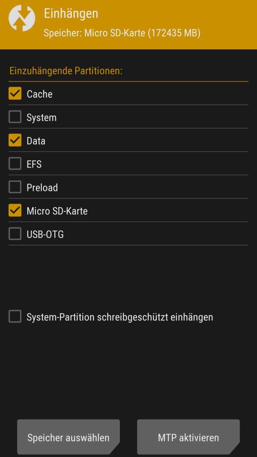Uncheck the Cache partition checkbox

(x=15, y=94)
